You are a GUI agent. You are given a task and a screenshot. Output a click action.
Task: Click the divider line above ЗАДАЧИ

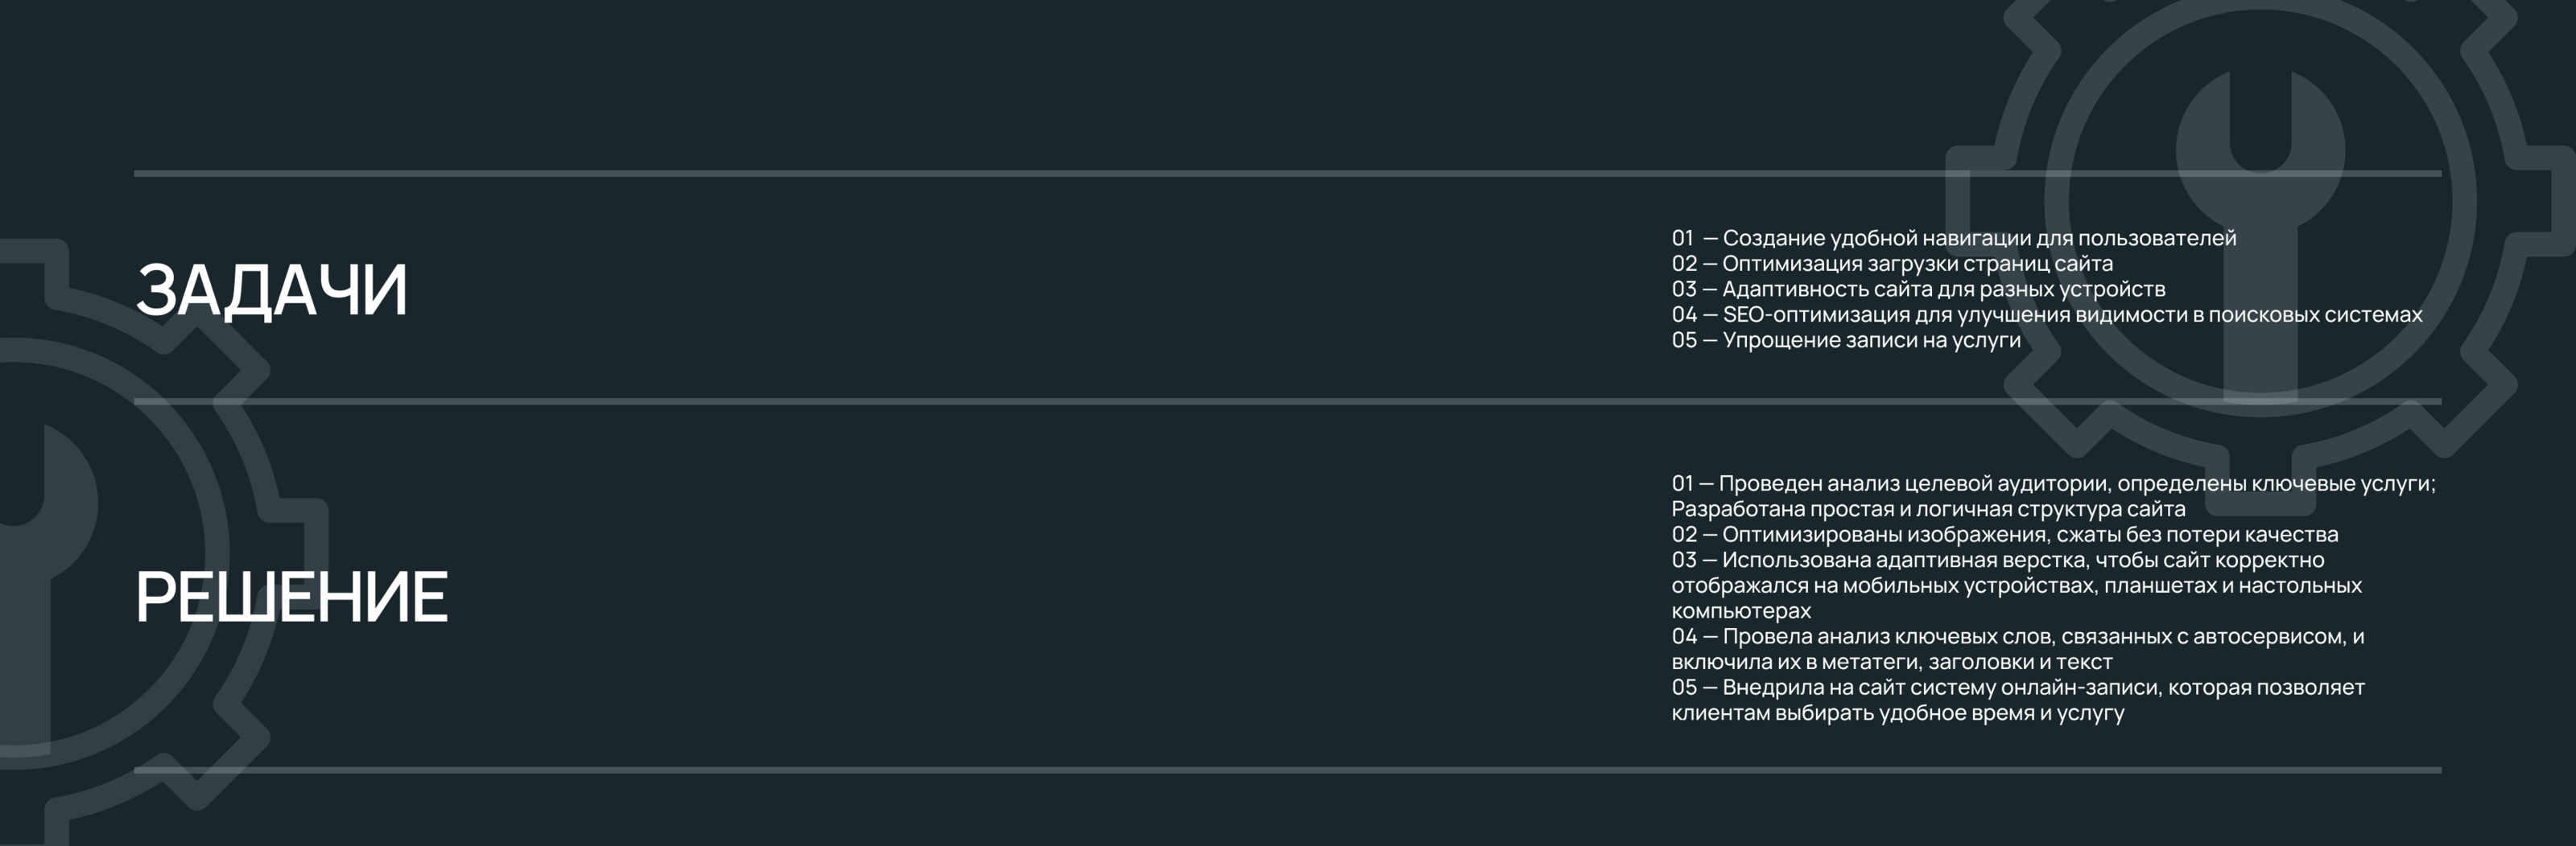click(1287, 174)
